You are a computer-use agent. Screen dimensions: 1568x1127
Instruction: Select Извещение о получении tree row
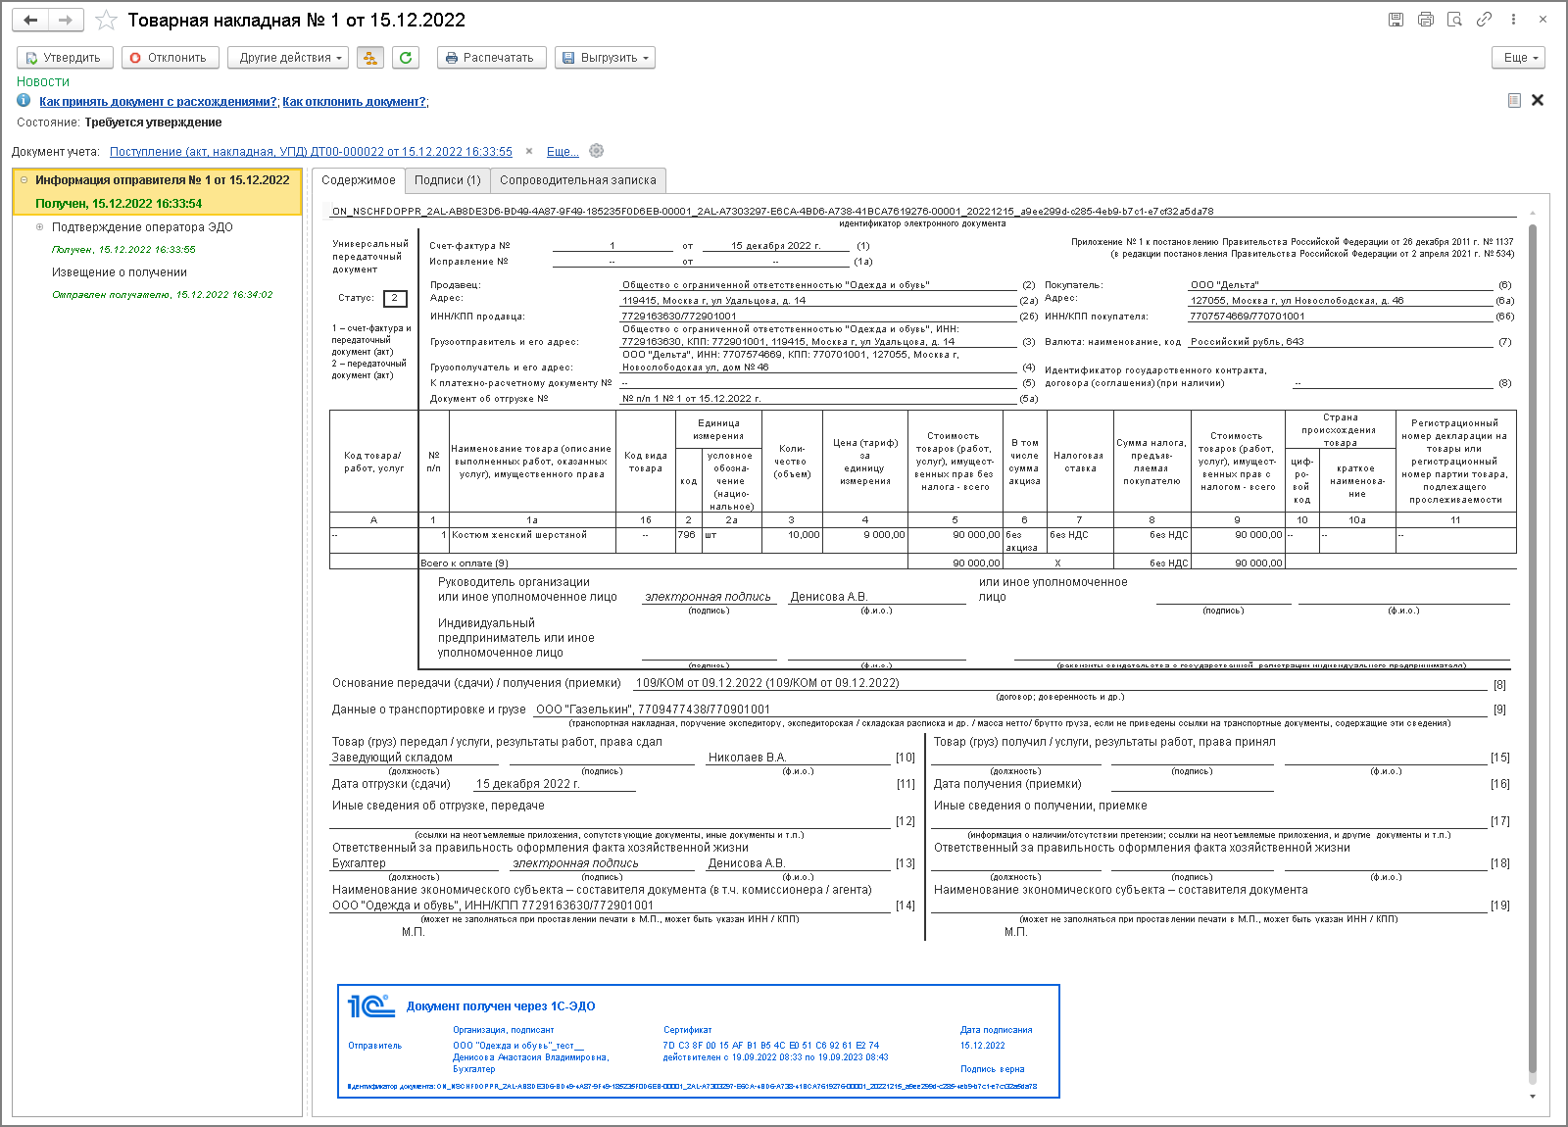click(120, 272)
